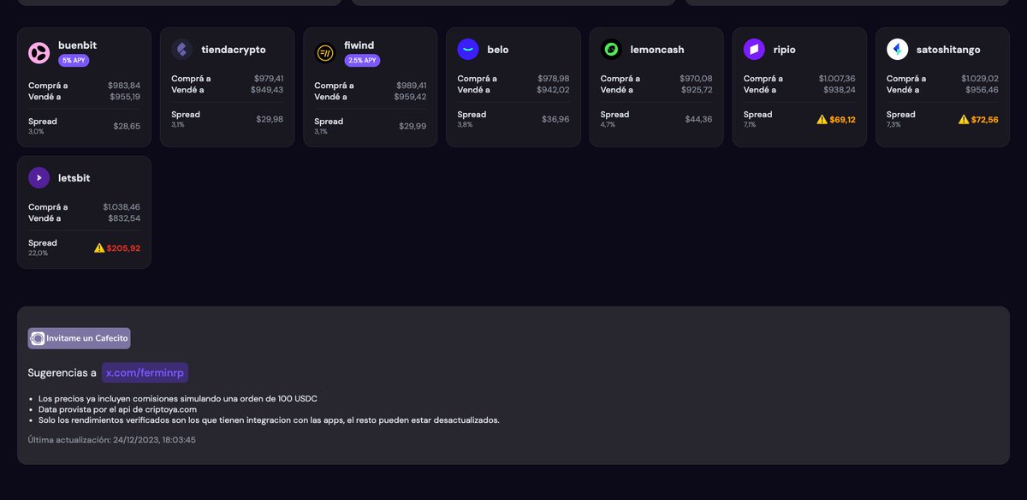
Task: Click the coffee cup icon in Cafecito button
Action: click(x=38, y=338)
